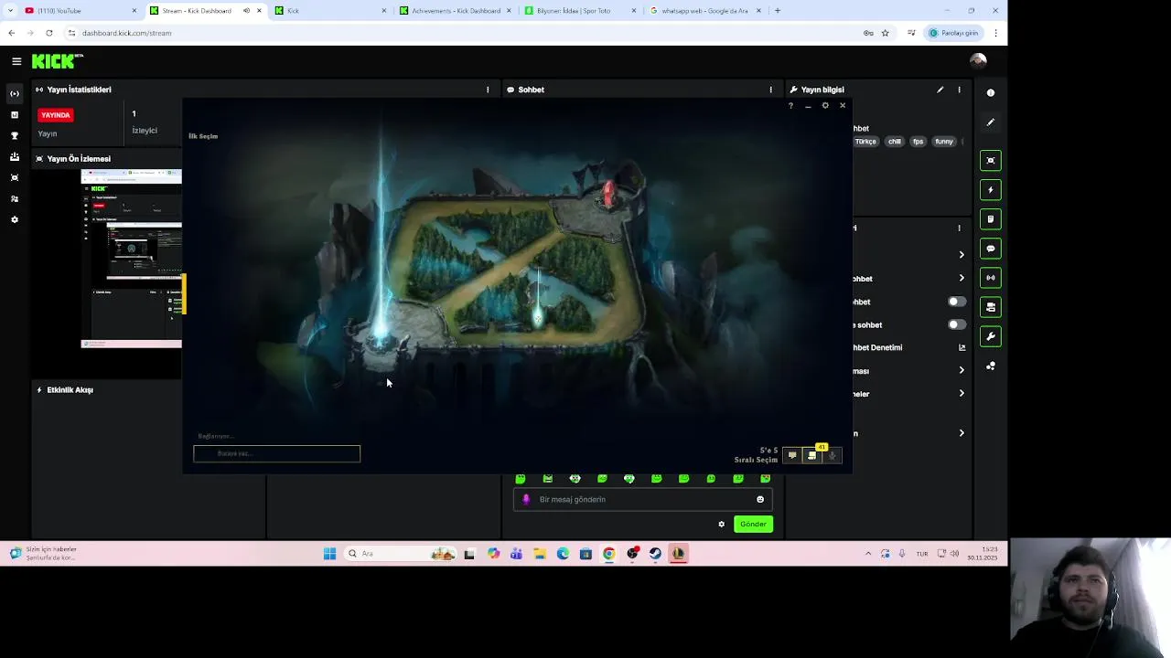Open Steam from the taskbar

pyautogui.click(x=655, y=554)
